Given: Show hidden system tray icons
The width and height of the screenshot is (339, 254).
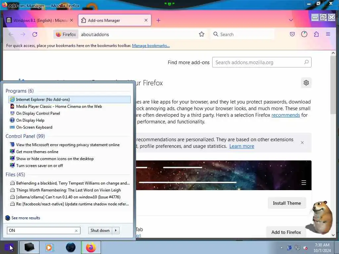Looking at the screenshot, I should pos(281,248).
